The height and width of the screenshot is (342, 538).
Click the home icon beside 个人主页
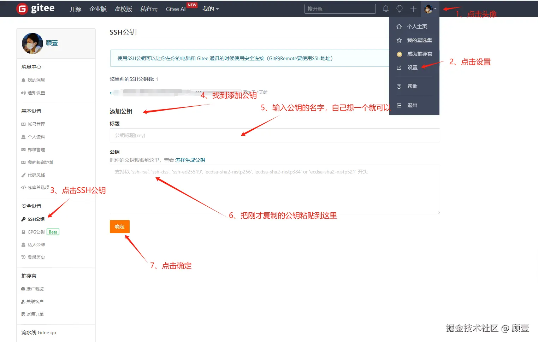coord(399,26)
